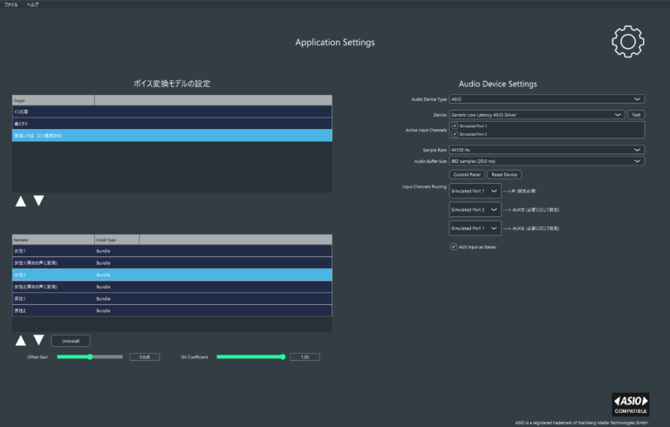Expand the Sample Rate dropdown
670x427 pixels.
pos(547,150)
